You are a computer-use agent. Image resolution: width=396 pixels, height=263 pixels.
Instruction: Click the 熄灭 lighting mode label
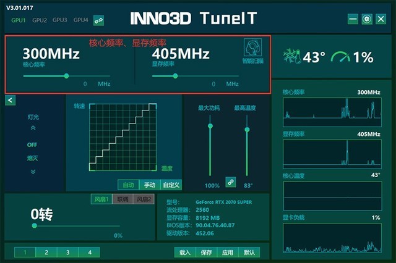(32, 158)
